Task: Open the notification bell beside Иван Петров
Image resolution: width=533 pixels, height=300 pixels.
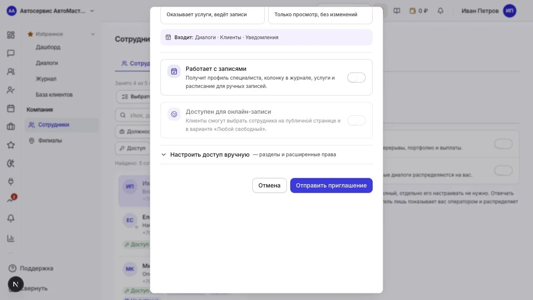Action: [441, 11]
